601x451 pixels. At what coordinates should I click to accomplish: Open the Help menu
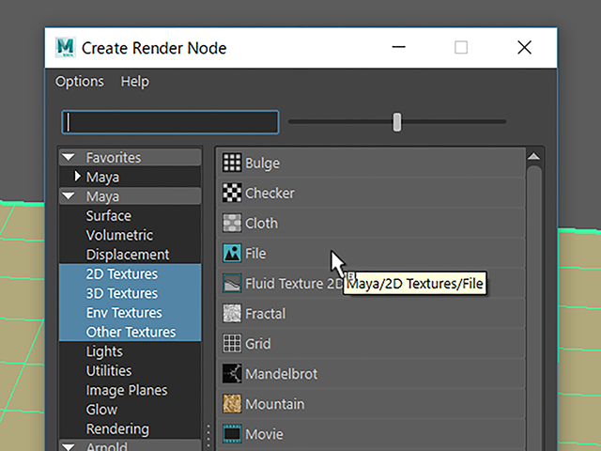(135, 82)
